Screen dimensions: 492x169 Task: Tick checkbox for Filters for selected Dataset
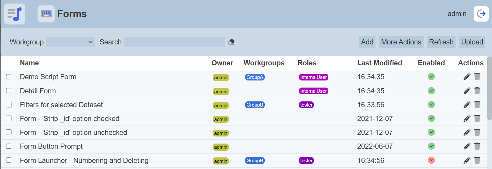tap(9, 105)
